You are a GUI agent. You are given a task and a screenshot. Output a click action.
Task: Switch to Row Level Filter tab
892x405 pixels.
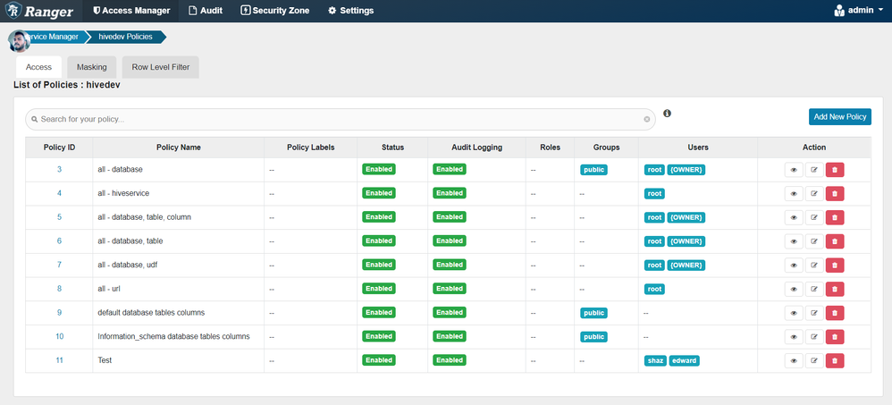click(160, 67)
